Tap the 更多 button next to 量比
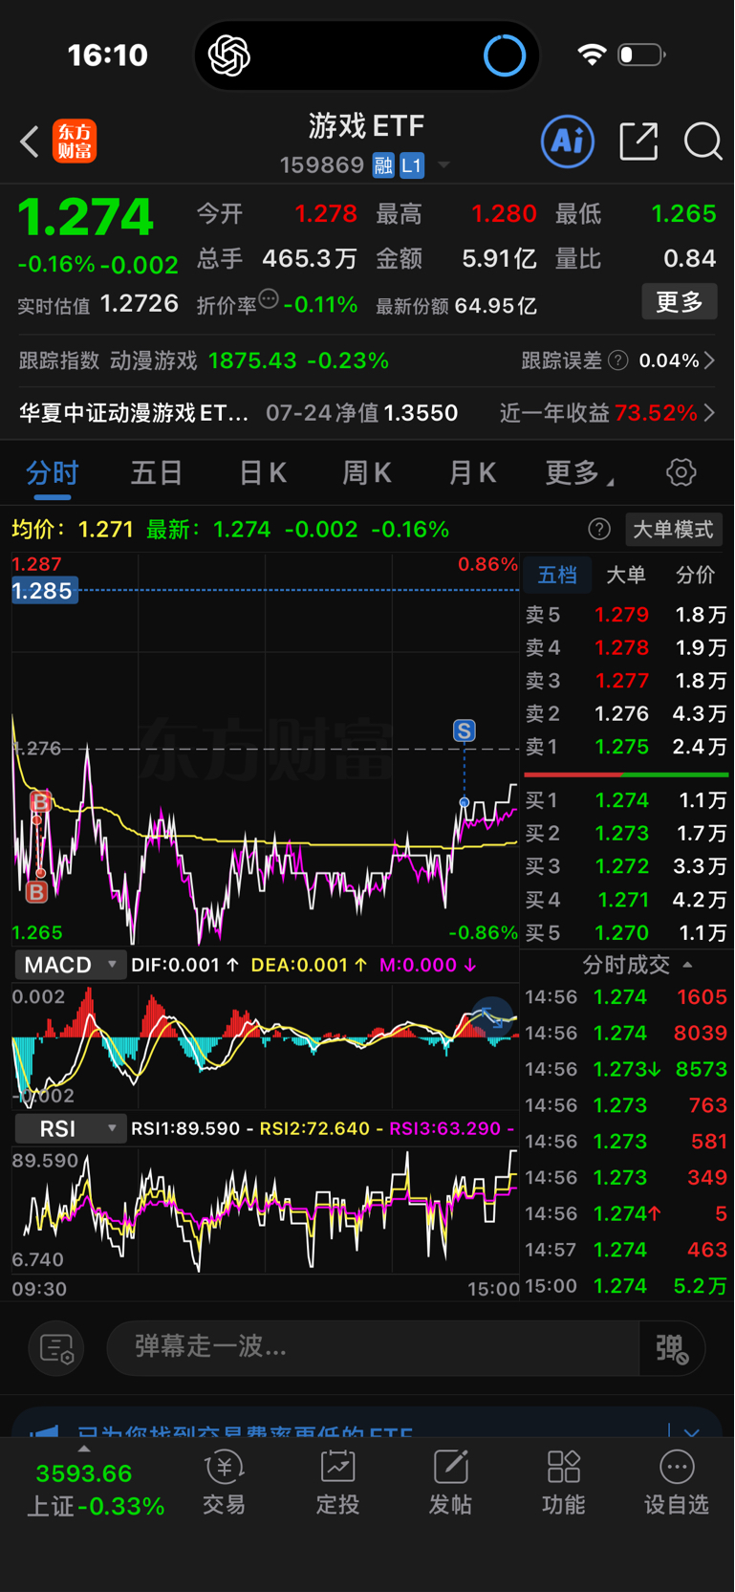The image size is (735, 1592). tap(680, 302)
